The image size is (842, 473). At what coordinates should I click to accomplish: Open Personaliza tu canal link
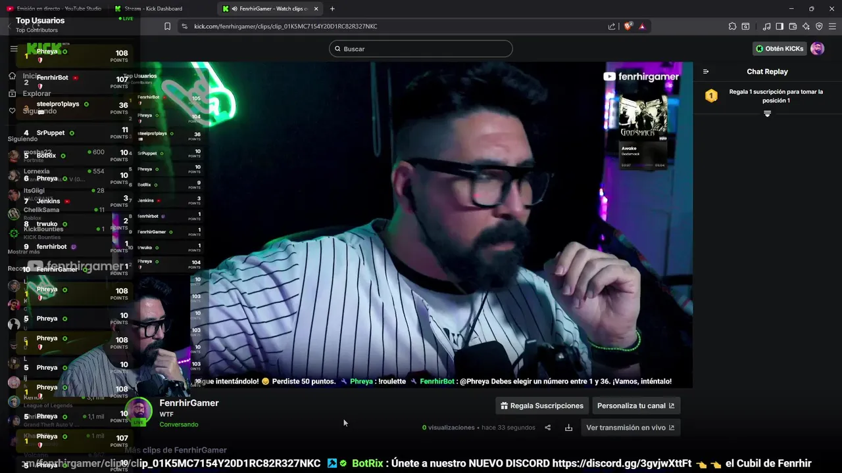point(636,405)
